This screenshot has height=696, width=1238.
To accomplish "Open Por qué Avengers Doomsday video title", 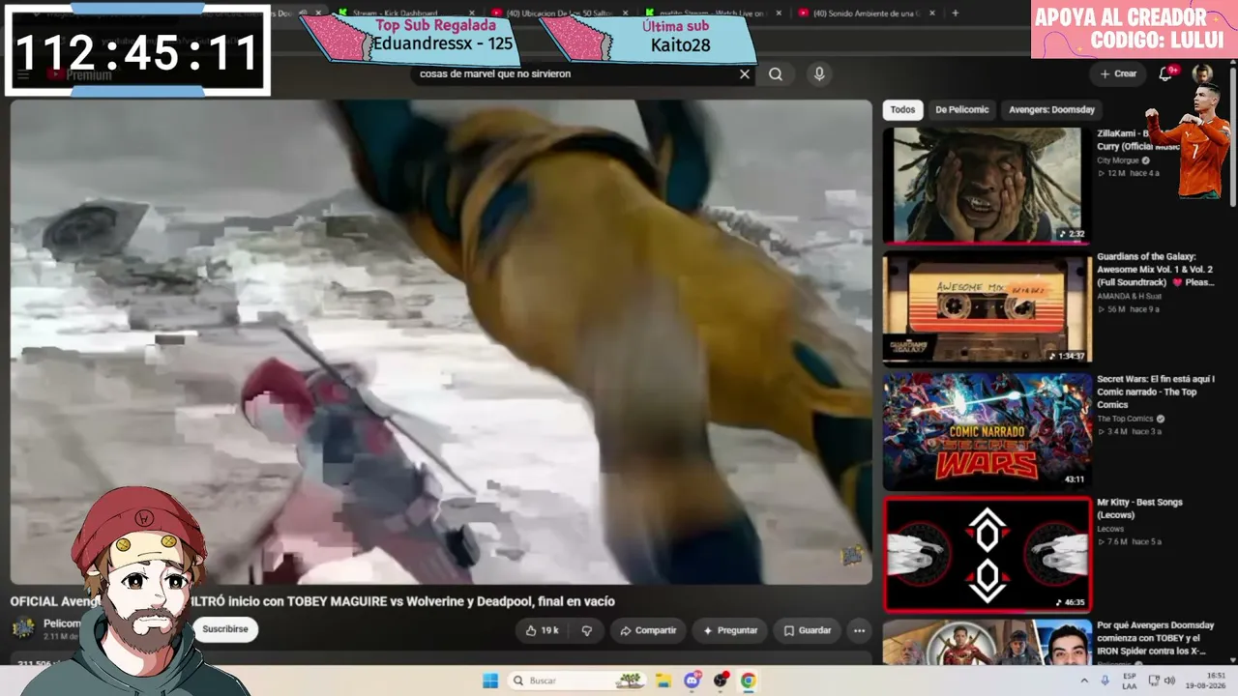I will (x=1156, y=638).
